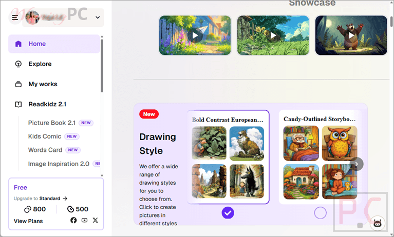Screen dimensions: 394x237
Task: Click the upgrade arrow icon
Action: 65,199
